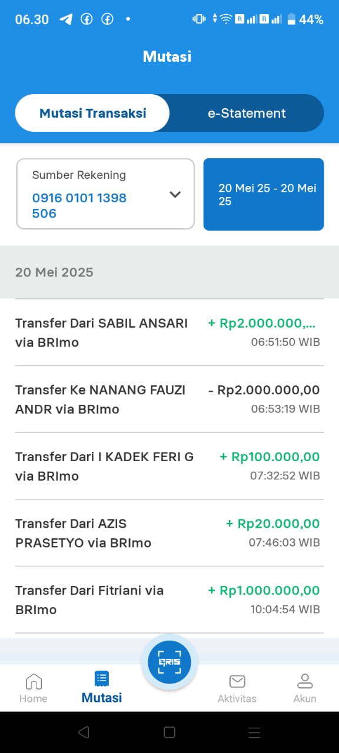The image size is (339, 753).
Task: Open AZIS PRASETYO Rp20.000 transaction
Action: (x=169, y=533)
